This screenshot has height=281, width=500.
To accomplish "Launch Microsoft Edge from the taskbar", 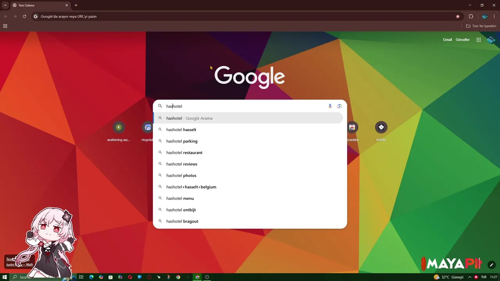I will 91,277.
